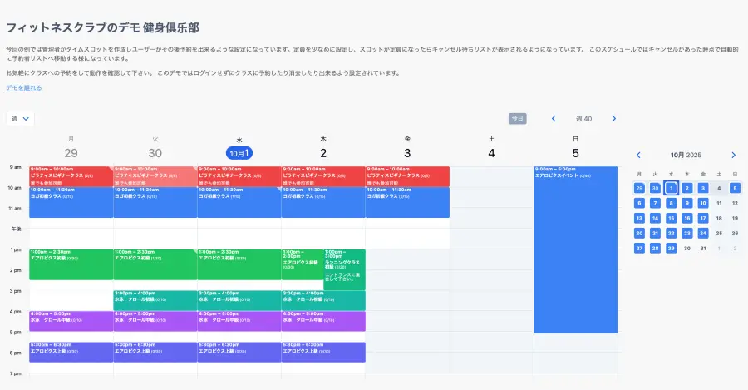
Task: Open Sunday エアロビクスイベント block
Action: click(x=575, y=249)
